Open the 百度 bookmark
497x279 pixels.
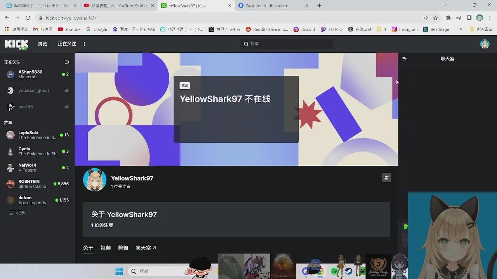[x=134, y=29]
